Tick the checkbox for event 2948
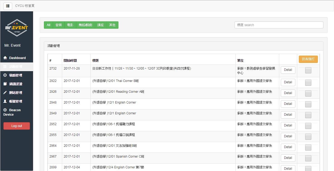The width and height of the screenshot is (334, 171). point(308,104)
